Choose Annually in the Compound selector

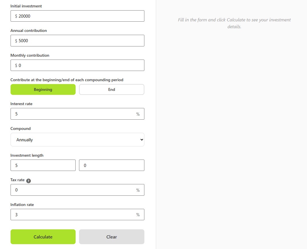click(77, 140)
